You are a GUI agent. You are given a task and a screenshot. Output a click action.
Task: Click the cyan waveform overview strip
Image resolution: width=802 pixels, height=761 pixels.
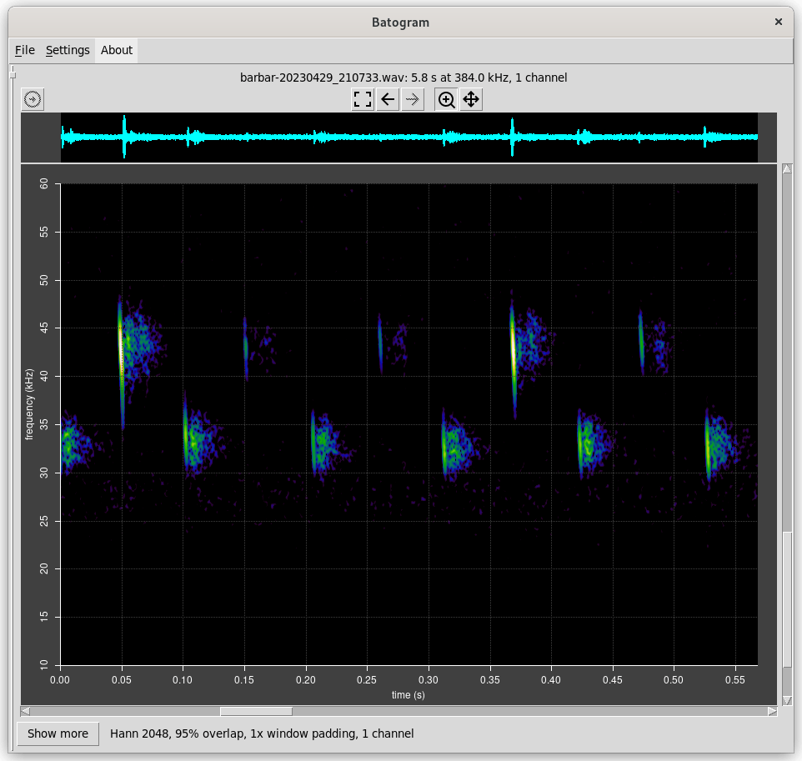(x=409, y=137)
